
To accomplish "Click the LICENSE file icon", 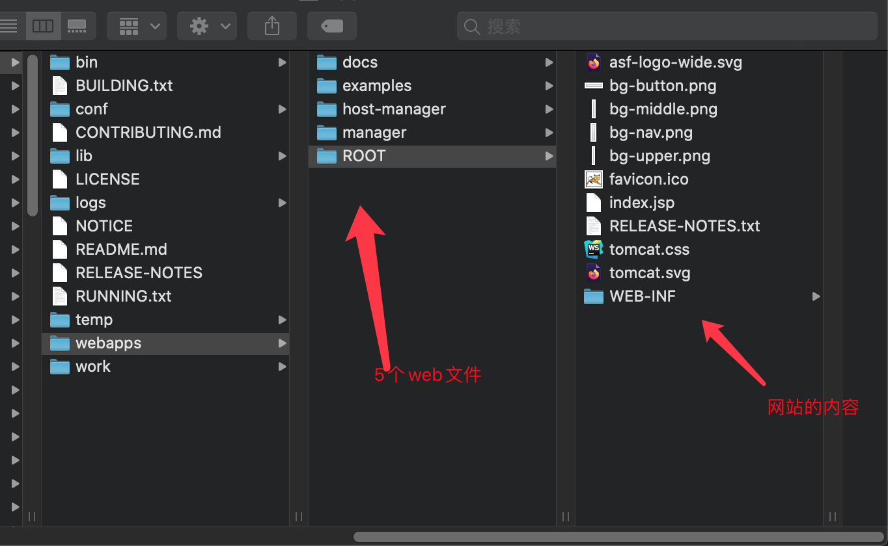I will pyautogui.click(x=60, y=179).
